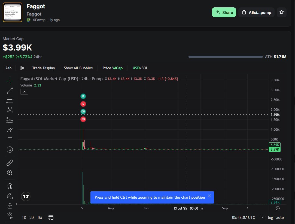Collapse the indicator legend chevron
This screenshot has height=224, width=295.
24,92
